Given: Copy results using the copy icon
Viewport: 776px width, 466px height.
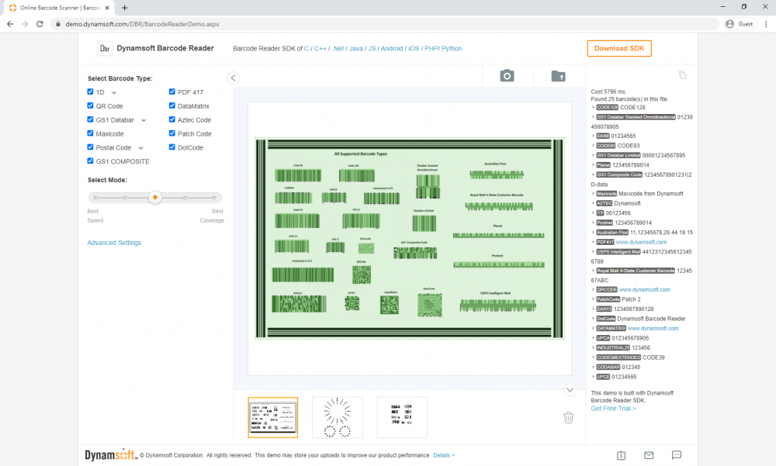Looking at the screenshot, I should coord(683,75).
